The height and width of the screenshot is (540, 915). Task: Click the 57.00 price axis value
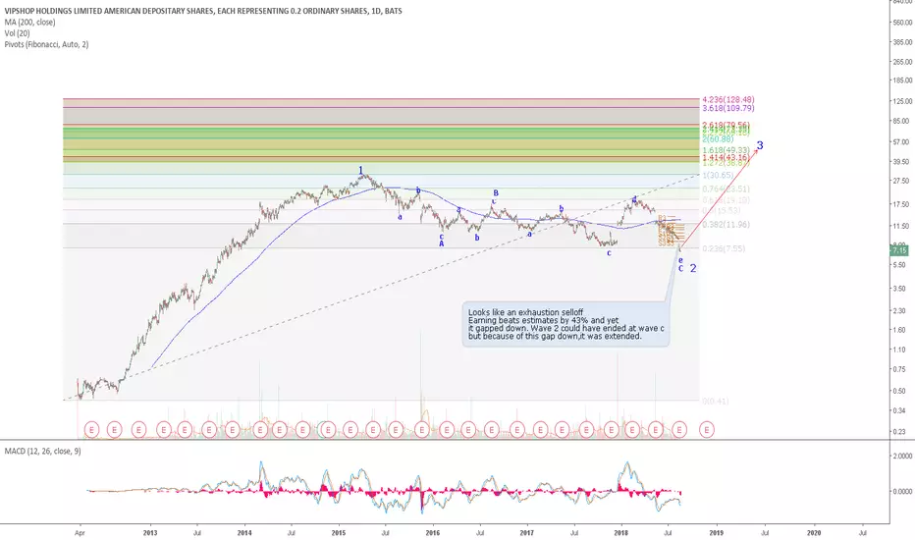(x=901, y=141)
